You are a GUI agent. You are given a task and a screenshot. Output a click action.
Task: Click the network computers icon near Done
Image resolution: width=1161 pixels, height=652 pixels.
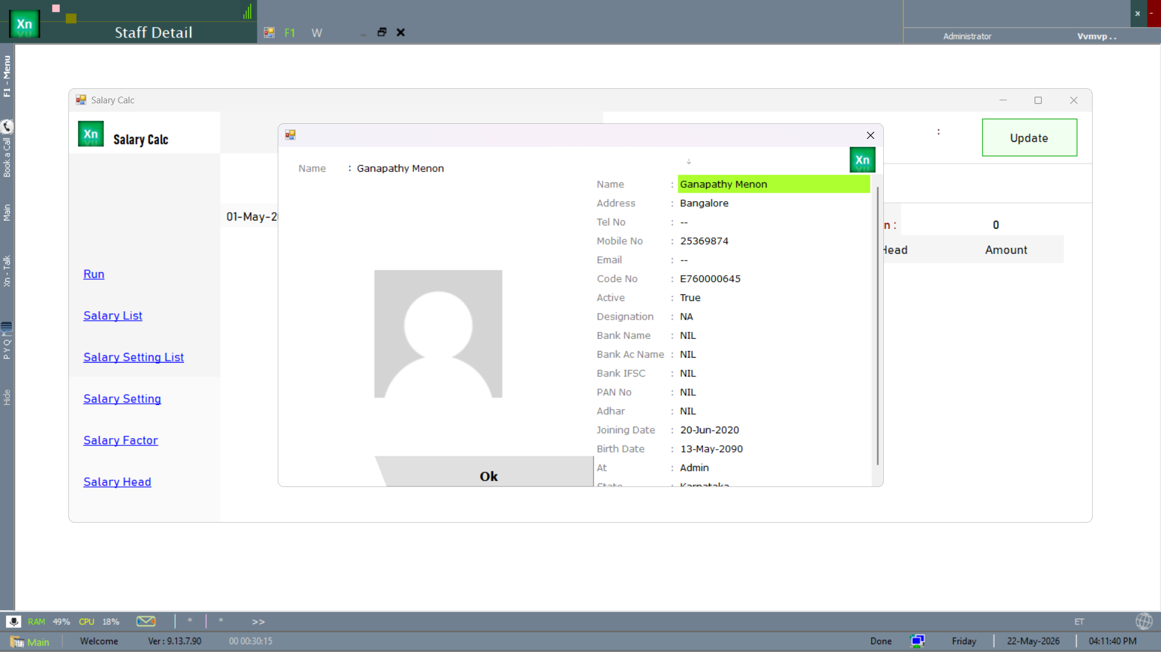(917, 641)
